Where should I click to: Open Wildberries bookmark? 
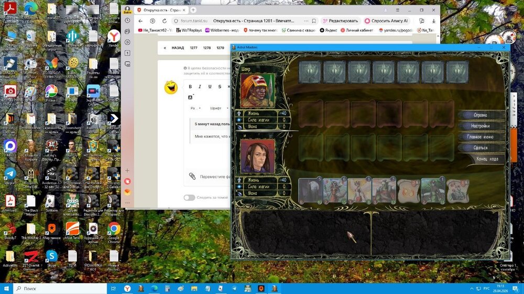pyautogui.click(x=222, y=30)
